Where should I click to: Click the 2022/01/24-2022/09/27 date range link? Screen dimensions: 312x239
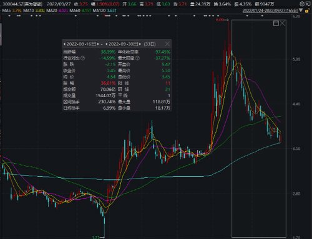tap(270, 11)
